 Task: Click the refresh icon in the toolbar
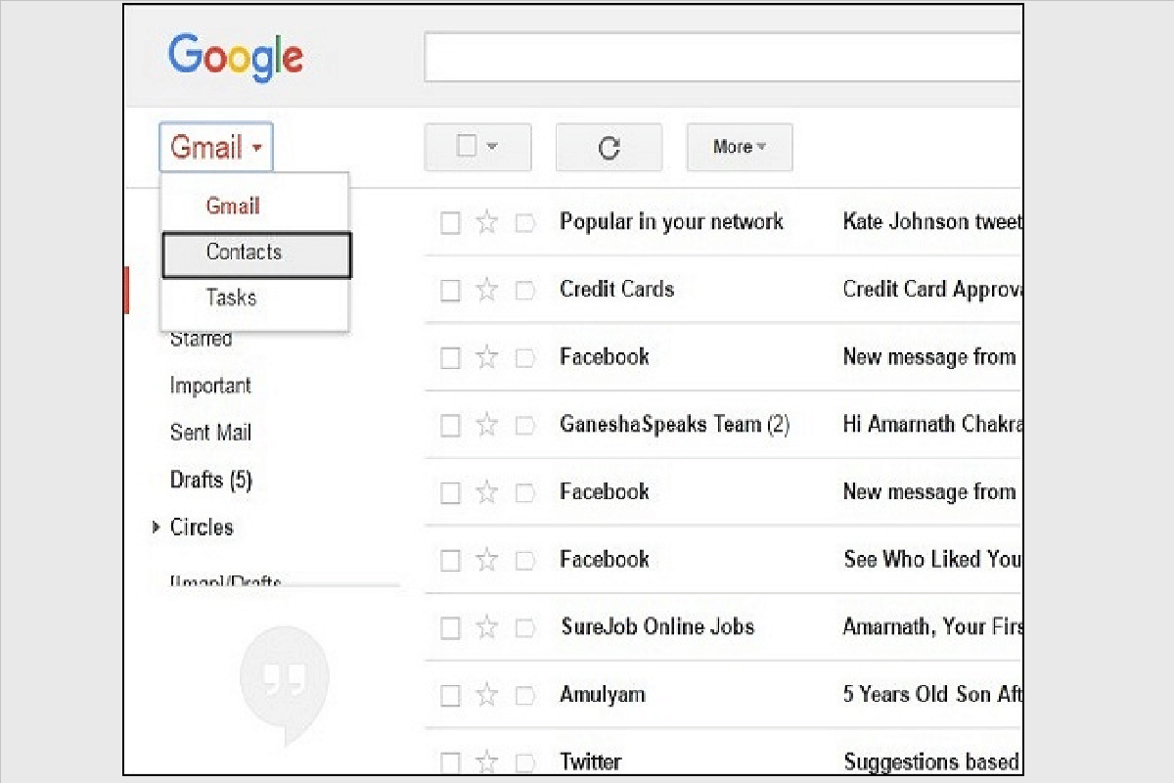(609, 148)
